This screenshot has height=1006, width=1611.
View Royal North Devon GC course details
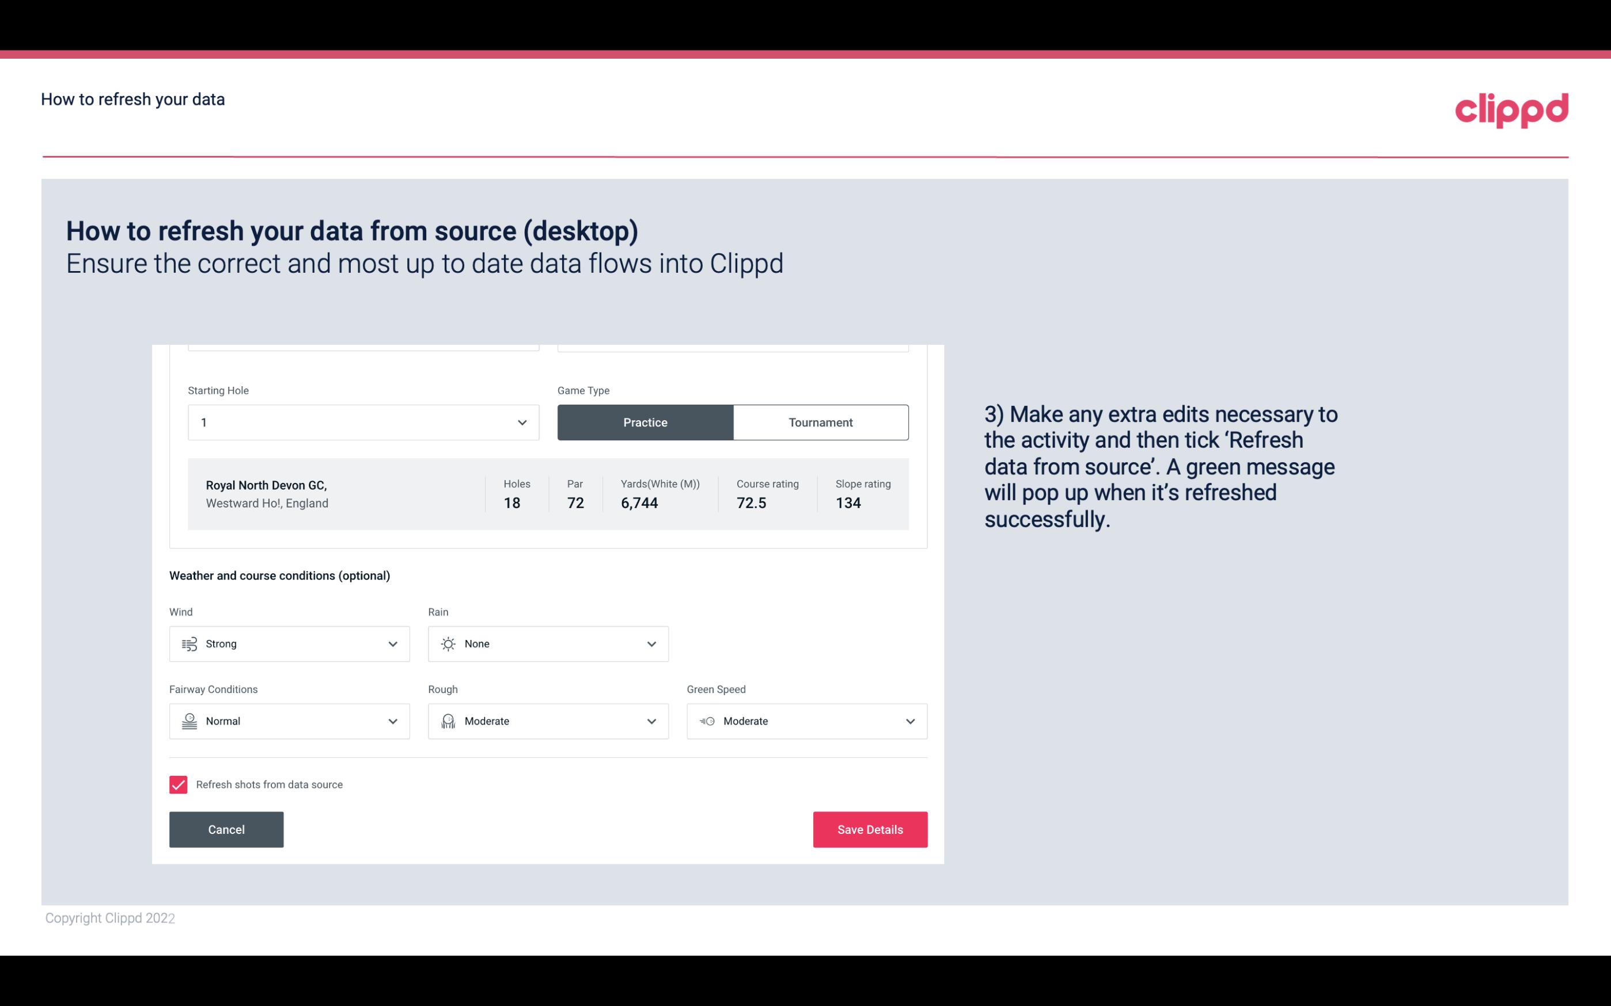pyautogui.click(x=547, y=493)
